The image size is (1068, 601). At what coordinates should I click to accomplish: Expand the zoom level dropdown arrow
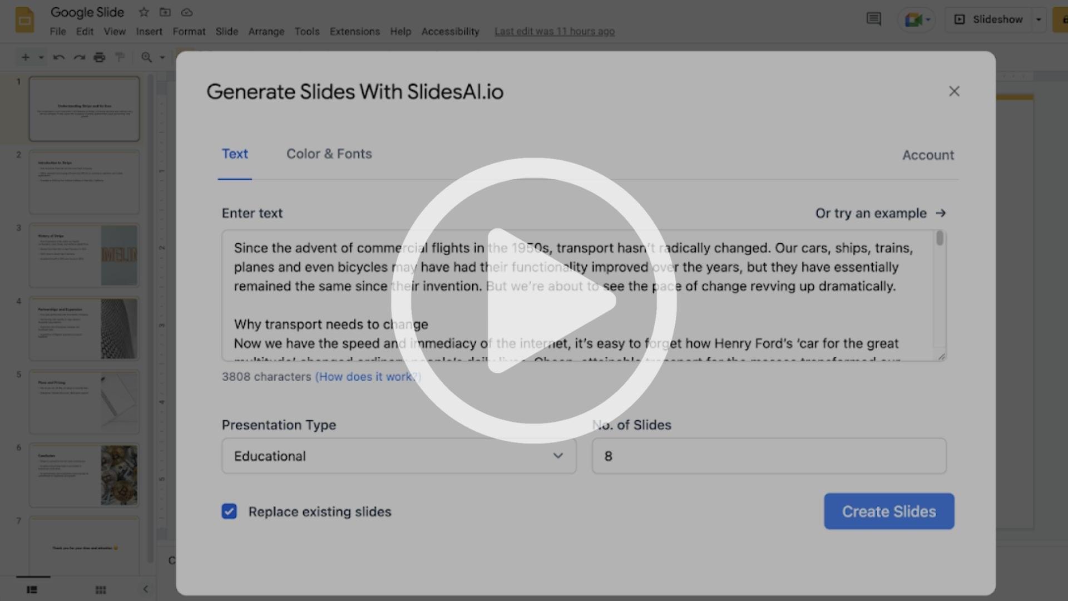[x=162, y=57]
